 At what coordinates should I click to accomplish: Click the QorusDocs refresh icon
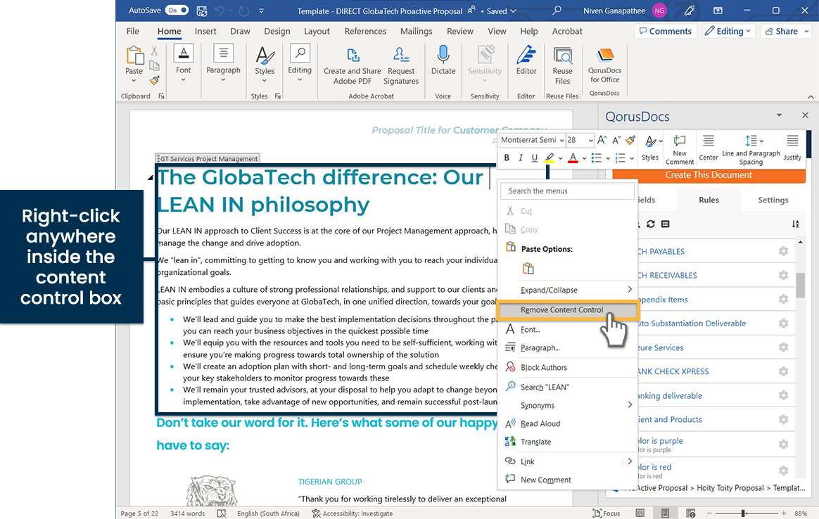point(650,224)
